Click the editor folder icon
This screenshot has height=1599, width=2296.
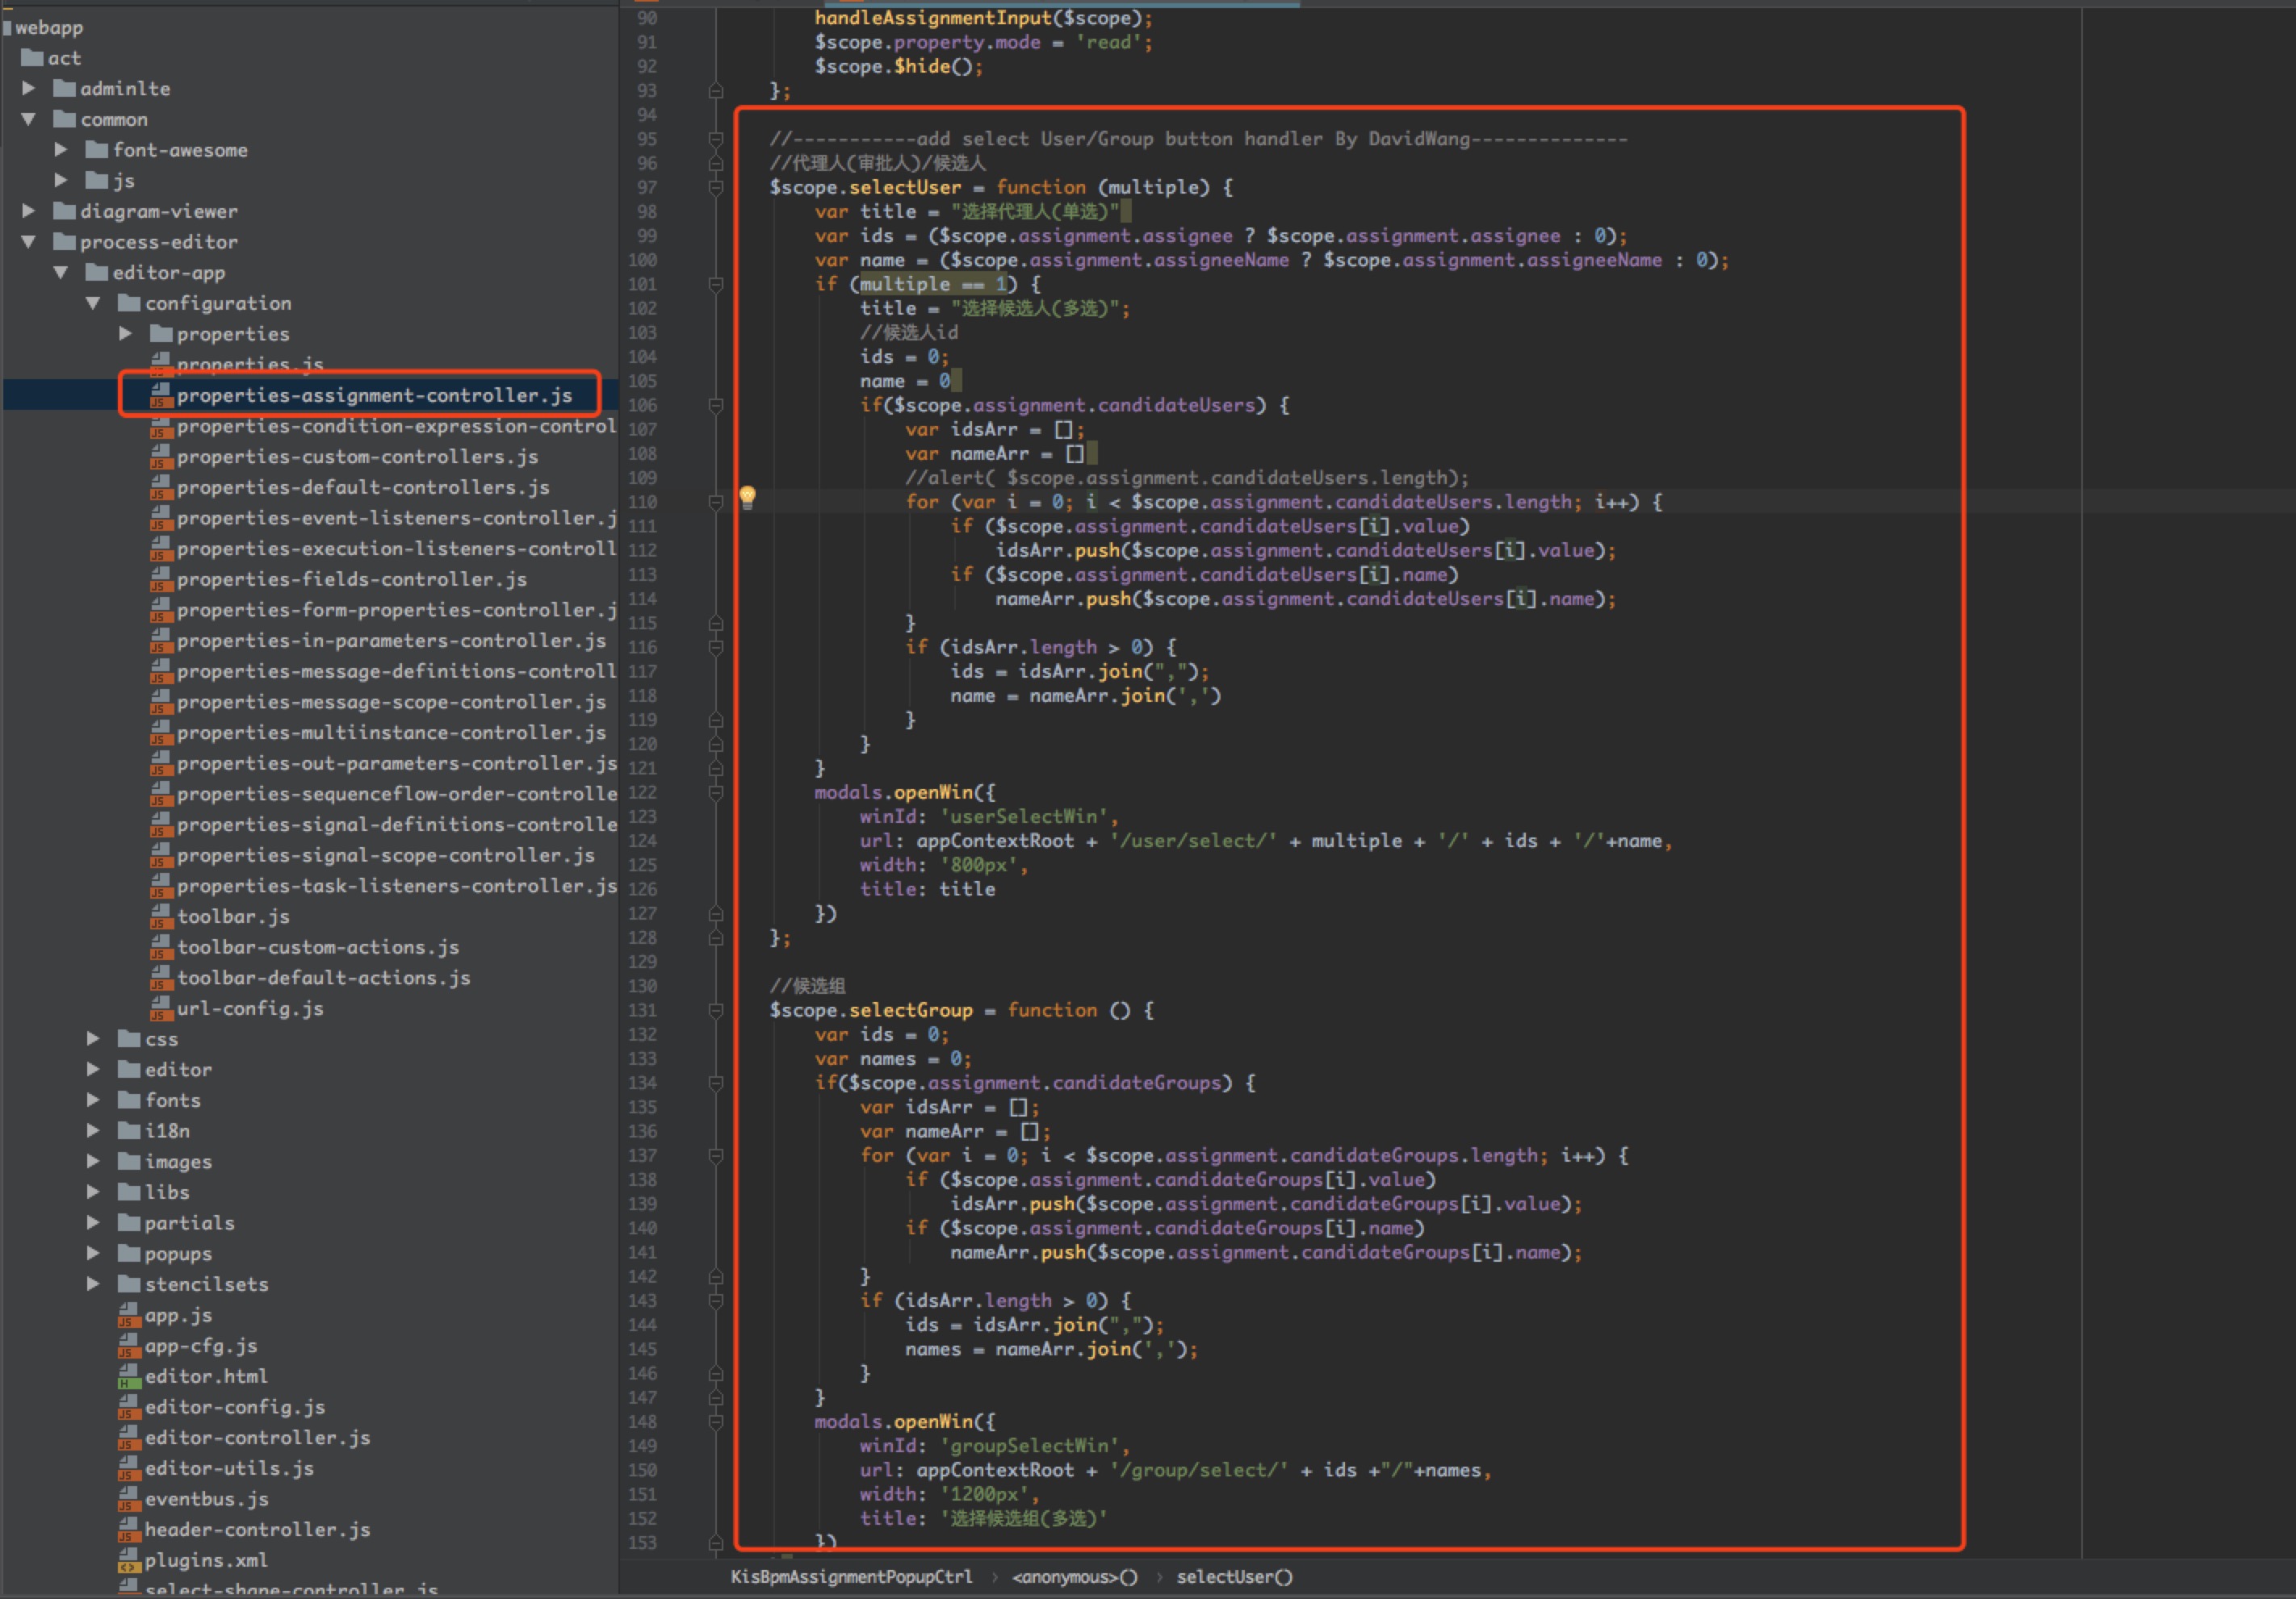(129, 1069)
